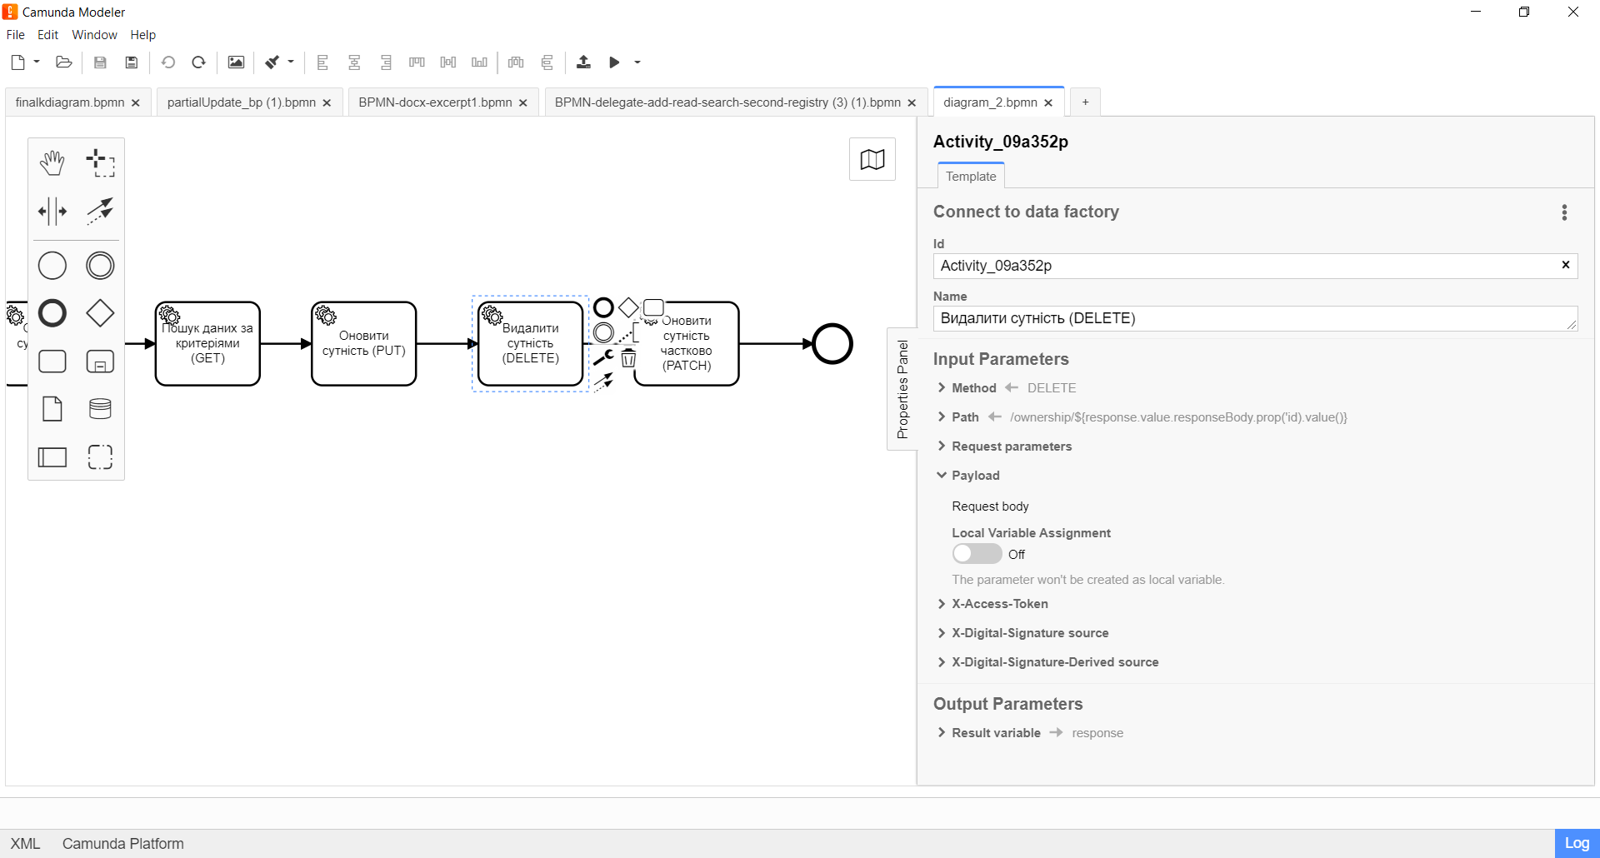The width and height of the screenshot is (1600, 858).
Task: Open template options three-dot menu
Action: [x=1564, y=212]
